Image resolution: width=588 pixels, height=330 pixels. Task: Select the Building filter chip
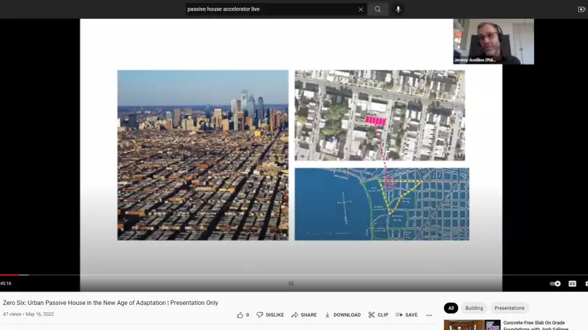474,308
